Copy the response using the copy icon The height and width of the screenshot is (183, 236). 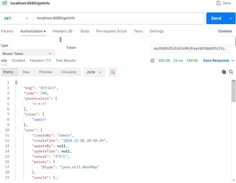coord(224,72)
